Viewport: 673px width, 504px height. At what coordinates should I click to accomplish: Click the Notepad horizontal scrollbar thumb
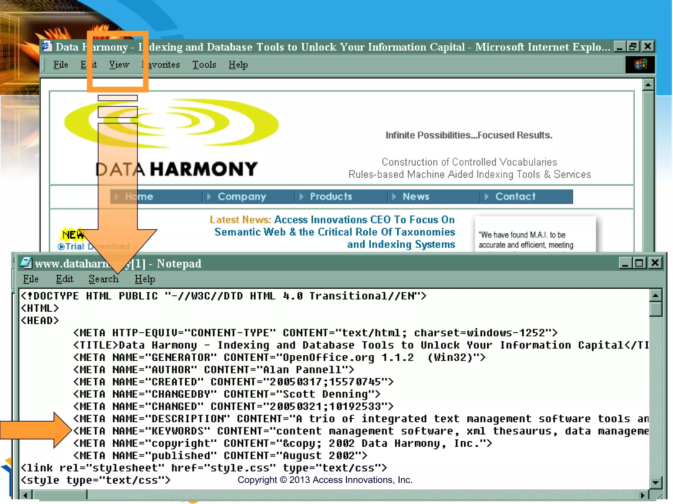point(60,494)
